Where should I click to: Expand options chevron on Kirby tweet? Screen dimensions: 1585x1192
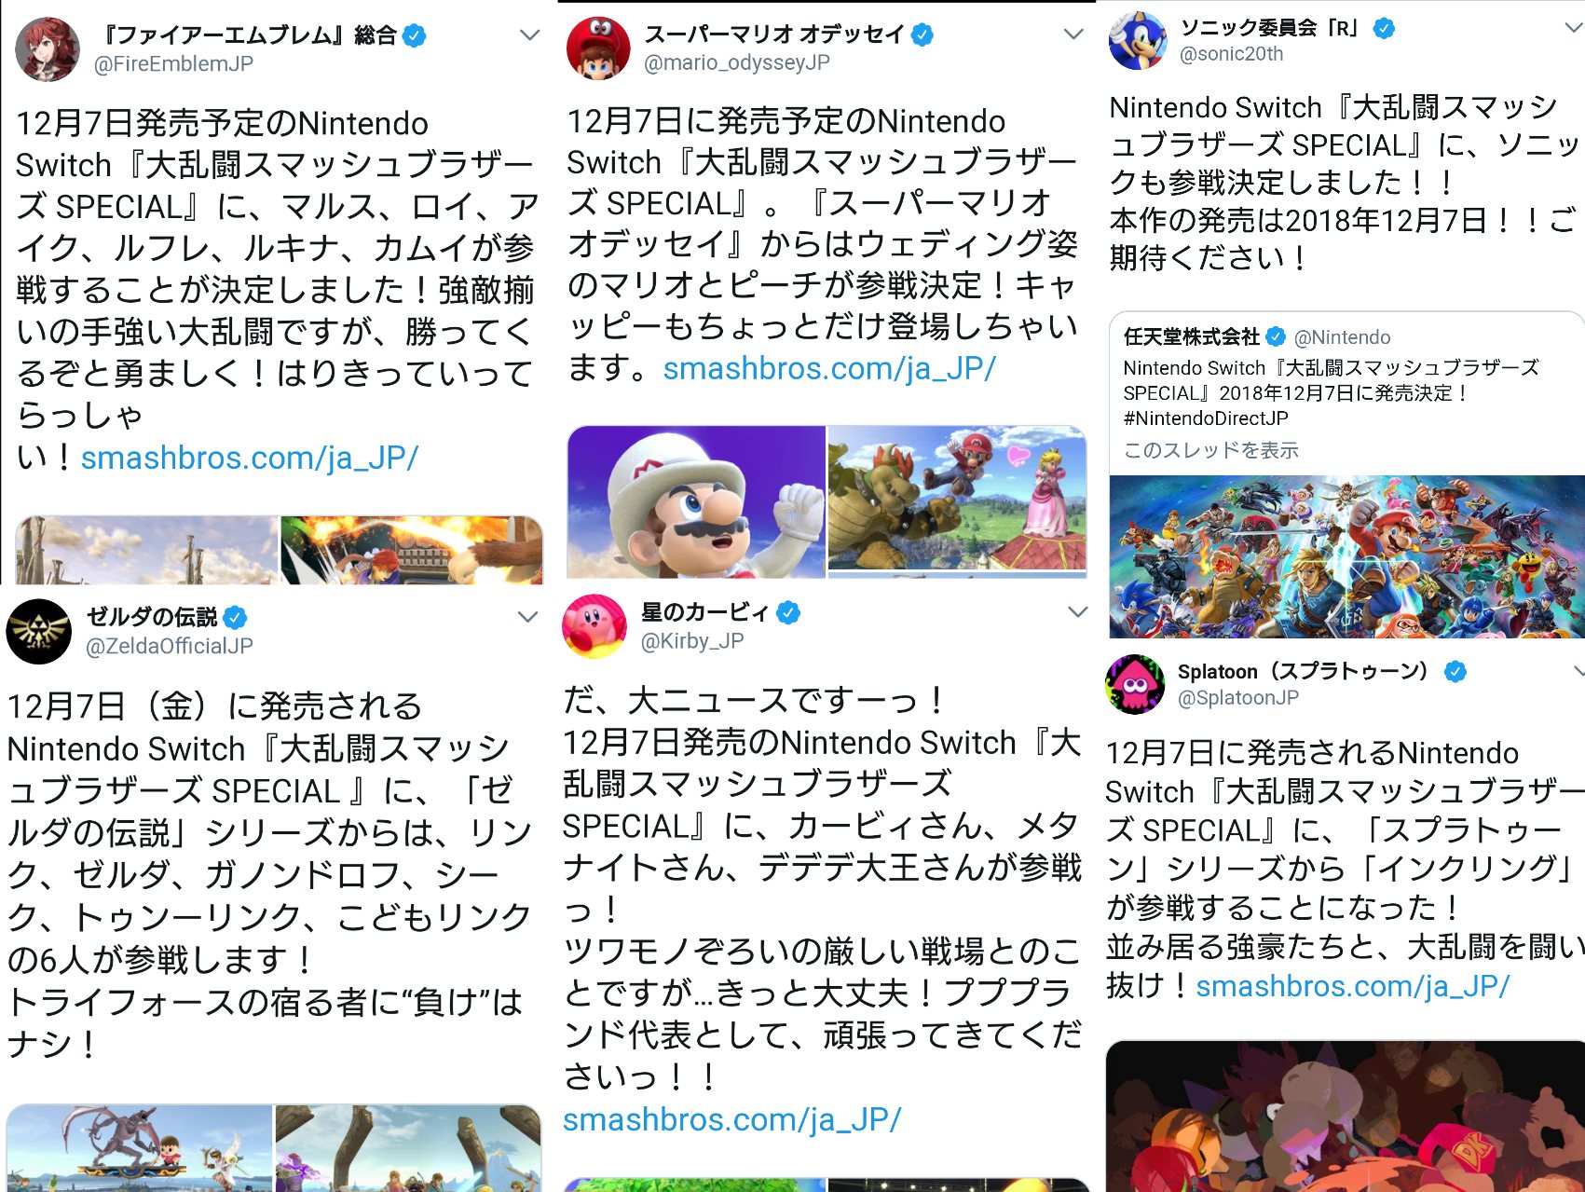tap(1078, 612)
